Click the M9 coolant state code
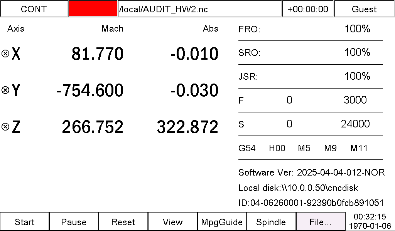 pos(330,148)
